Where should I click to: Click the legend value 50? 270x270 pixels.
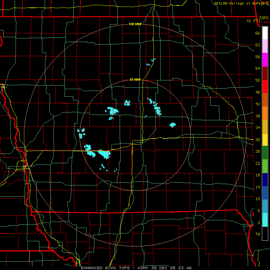pyautogui.click(x=258, y=80)
